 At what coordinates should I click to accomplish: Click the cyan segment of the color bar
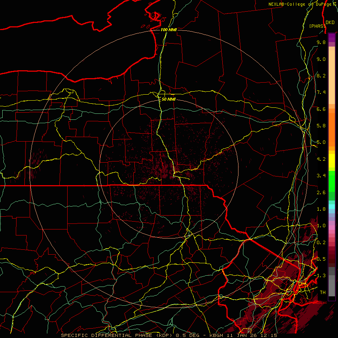[x=332, y=206]
